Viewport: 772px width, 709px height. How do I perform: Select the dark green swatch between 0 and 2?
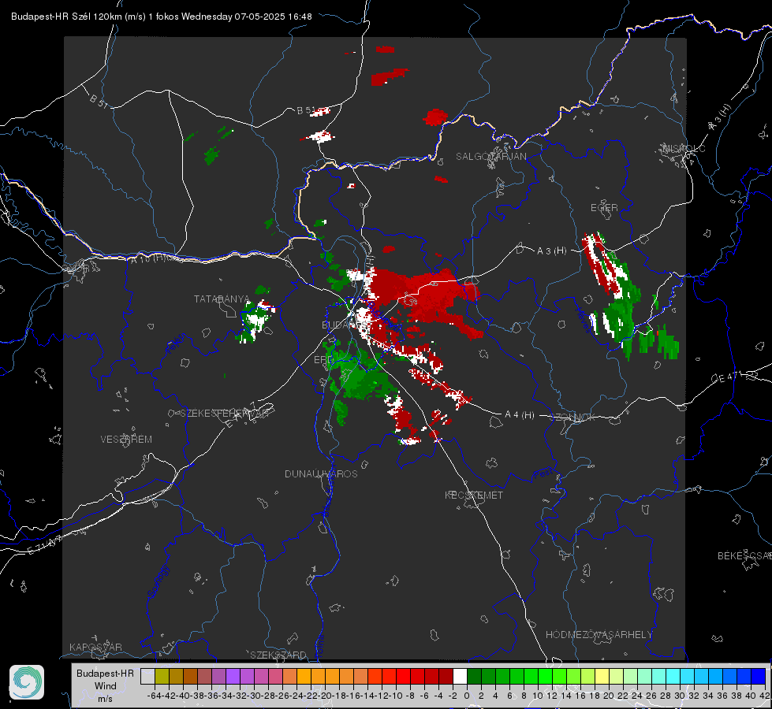(474, 676)
